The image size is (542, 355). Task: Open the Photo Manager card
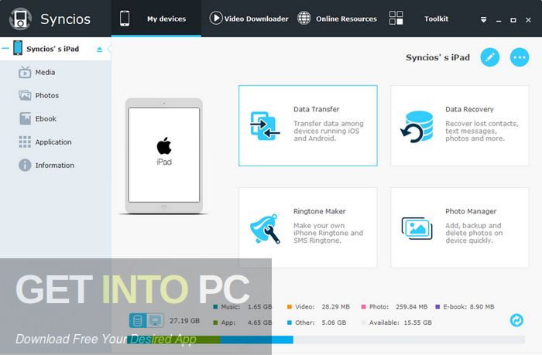coord(460,227)
